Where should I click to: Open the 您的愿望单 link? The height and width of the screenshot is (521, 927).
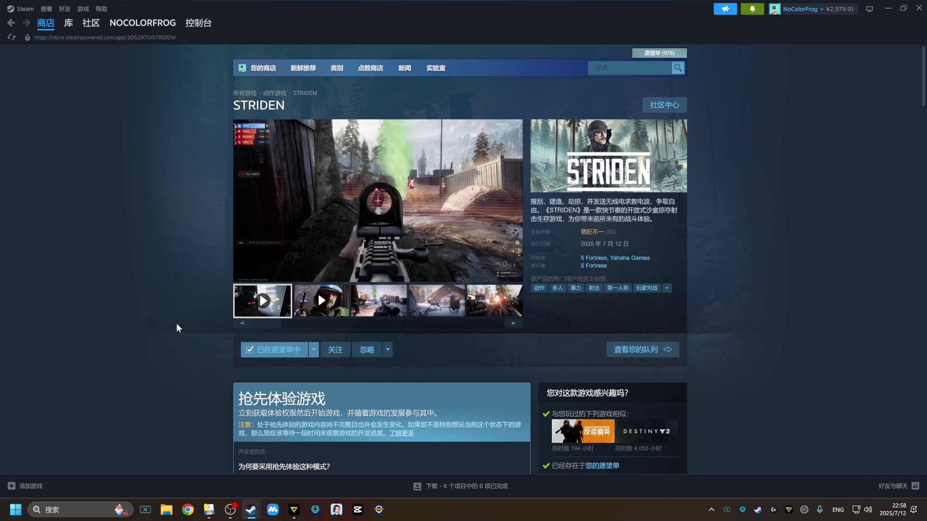602,466
